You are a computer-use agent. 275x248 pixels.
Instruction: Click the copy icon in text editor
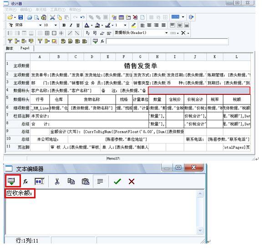pos(71,181)
